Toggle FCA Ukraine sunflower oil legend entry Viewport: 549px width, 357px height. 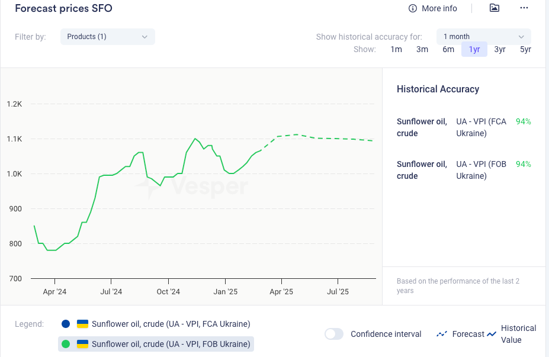click(x=171, y=324)
